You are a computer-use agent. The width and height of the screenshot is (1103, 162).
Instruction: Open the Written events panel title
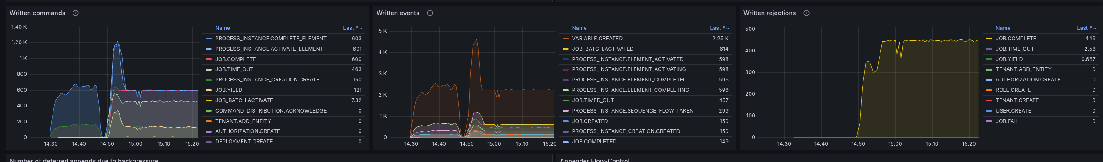(x=398, y=13)
